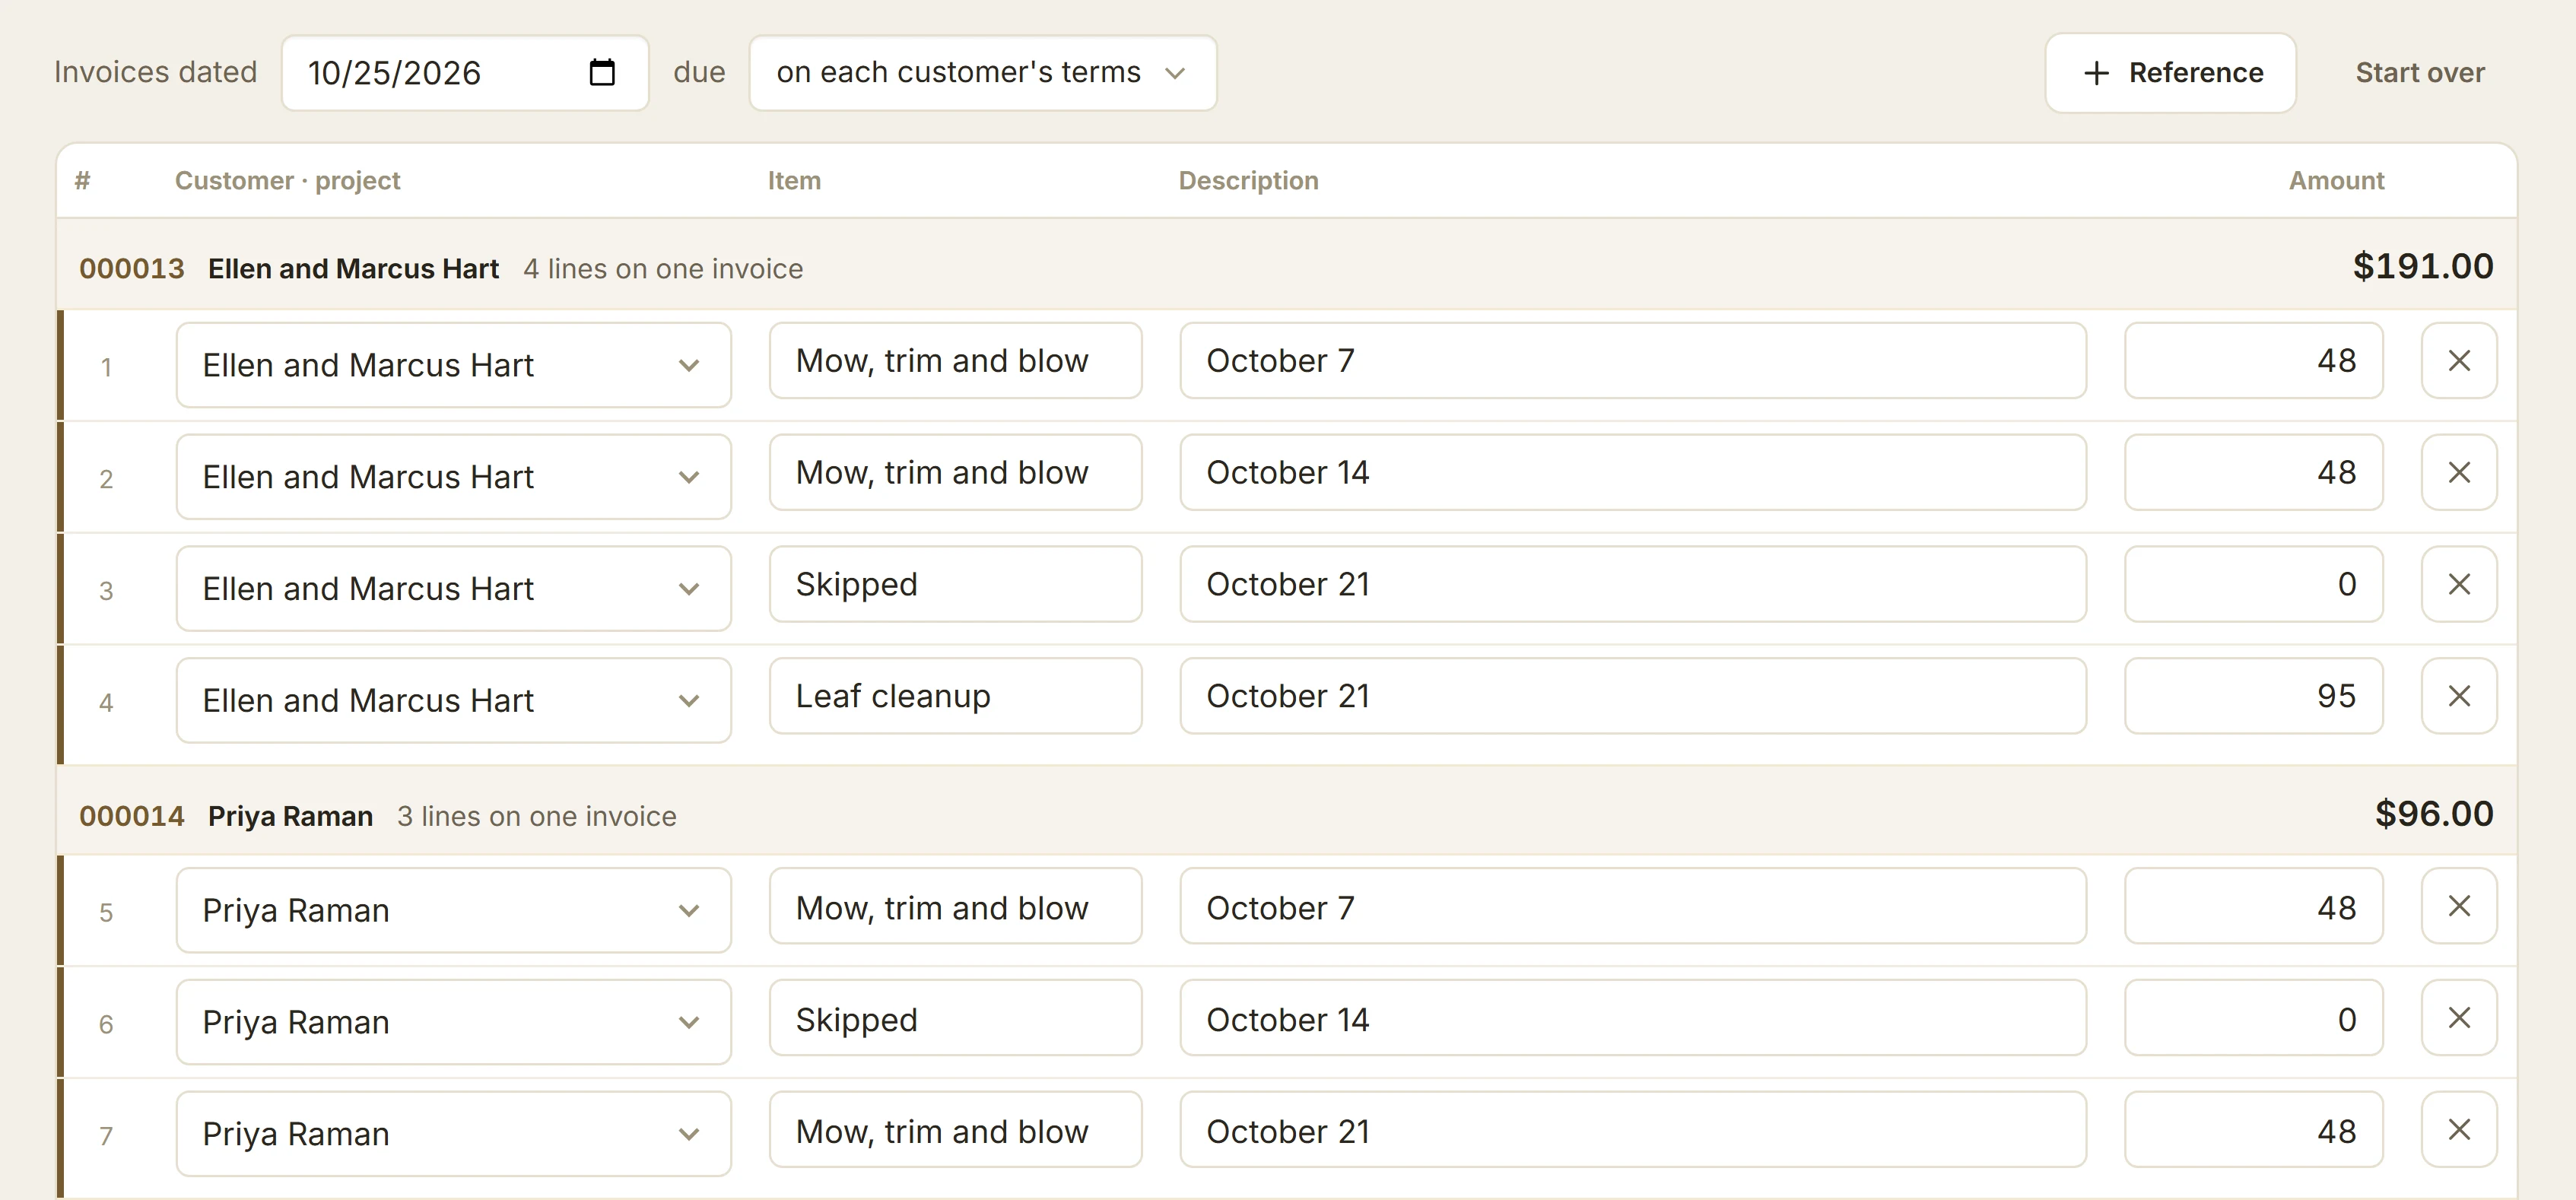The height and width of the screenshot is (1200, 2576).
Task: Edit the Skipped item on line 3
Action: click(955, 585)
